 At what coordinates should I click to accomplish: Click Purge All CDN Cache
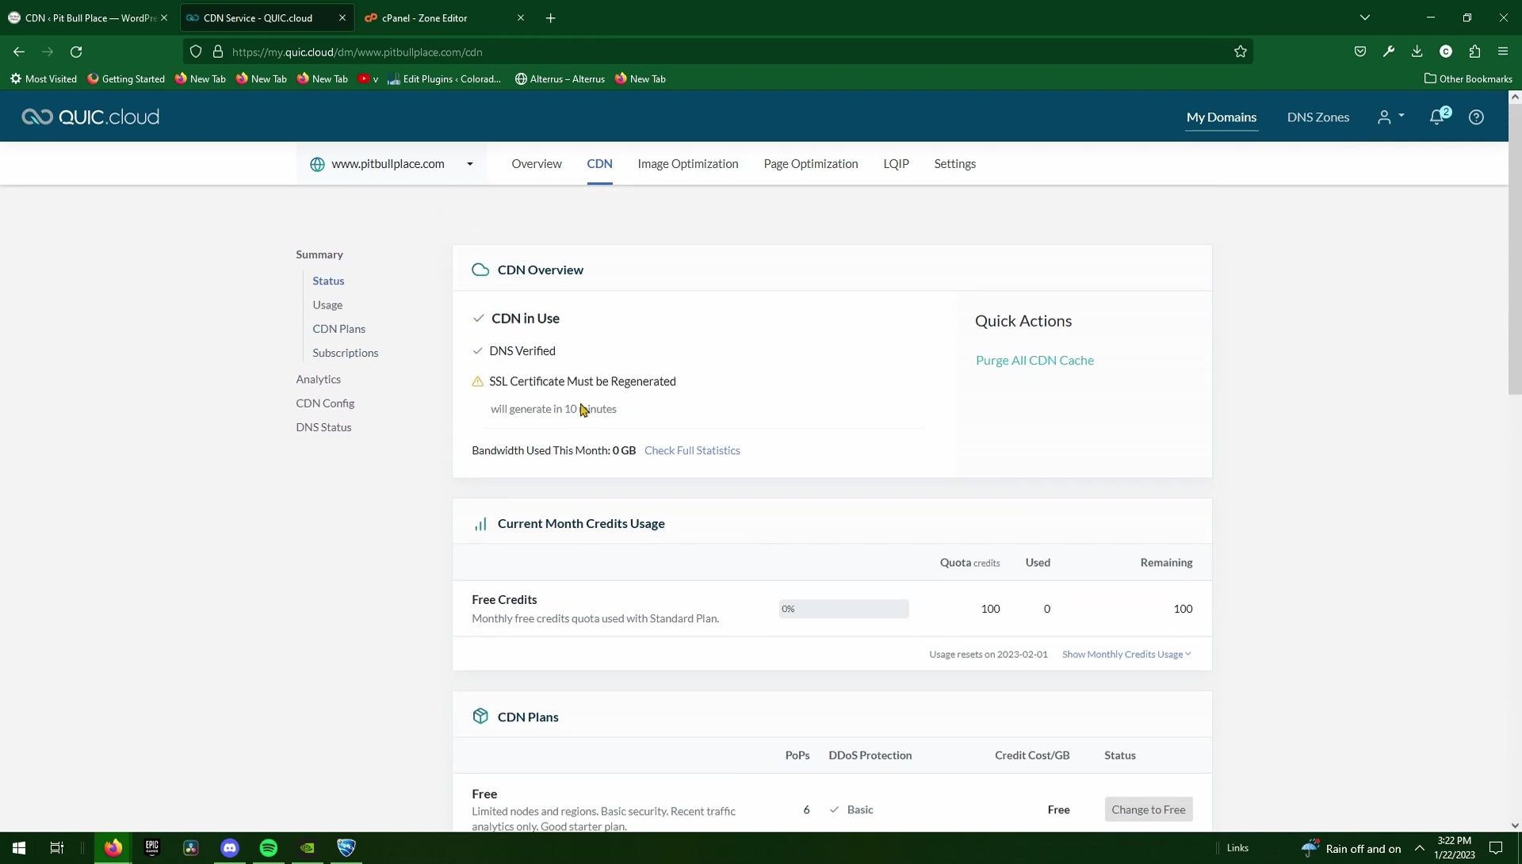[1034, 360]
